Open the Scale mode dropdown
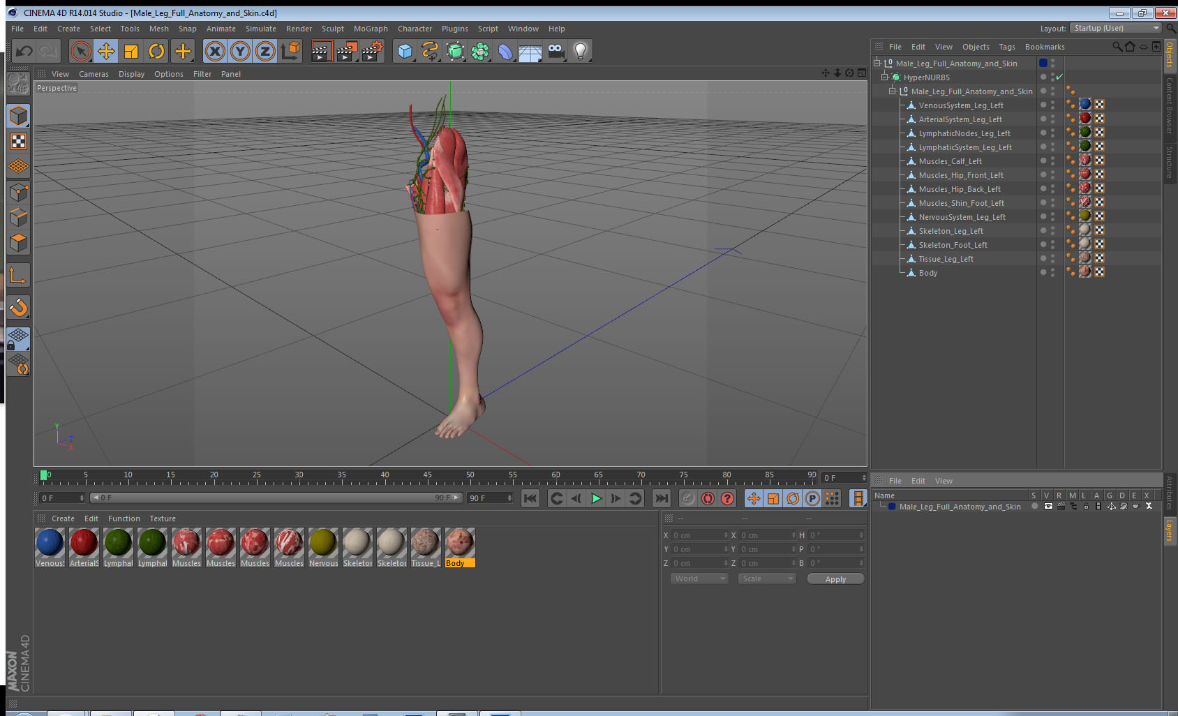Screen dimensions: 1178x716 click(x=767, y=579)
